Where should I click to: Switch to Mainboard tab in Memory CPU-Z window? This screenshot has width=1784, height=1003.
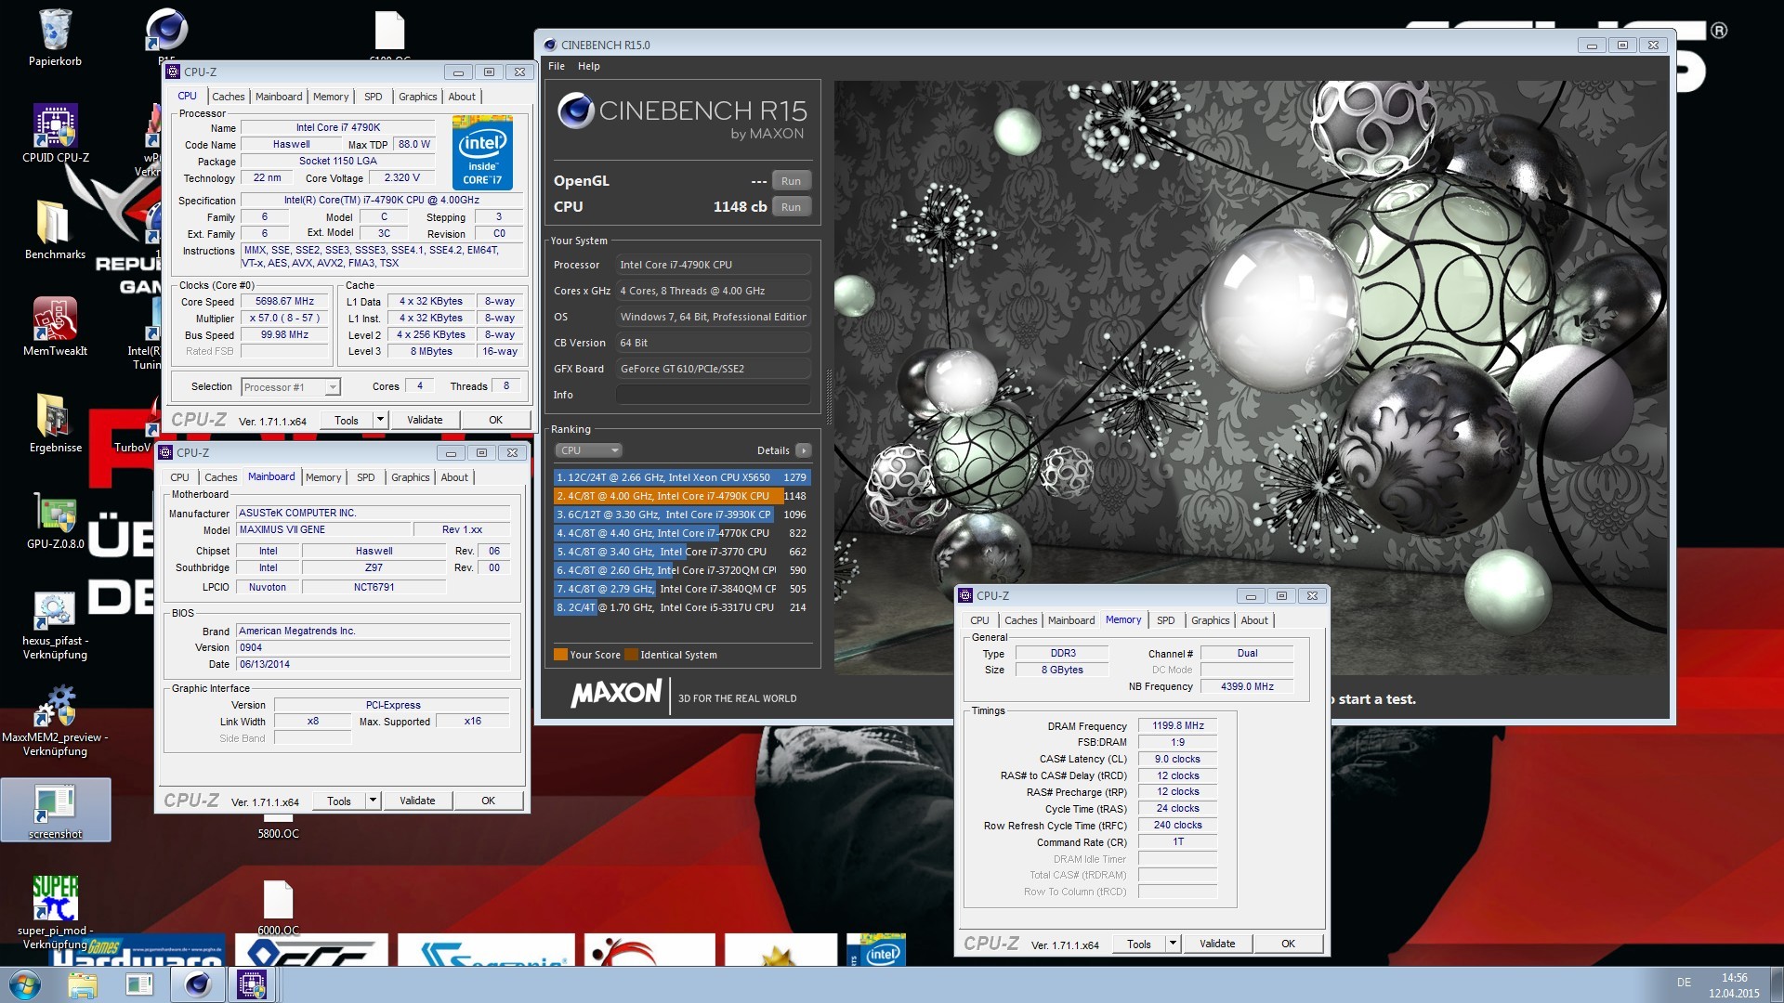1071,620
